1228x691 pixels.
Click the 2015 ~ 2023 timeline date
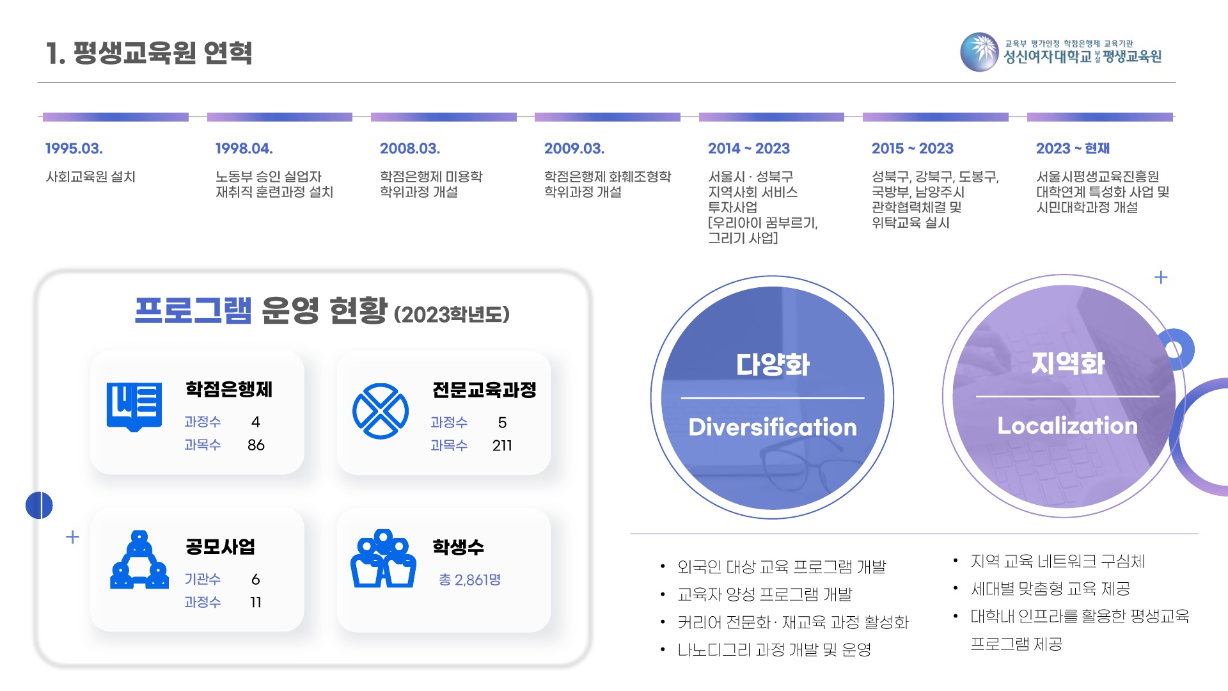coord(913,148)
